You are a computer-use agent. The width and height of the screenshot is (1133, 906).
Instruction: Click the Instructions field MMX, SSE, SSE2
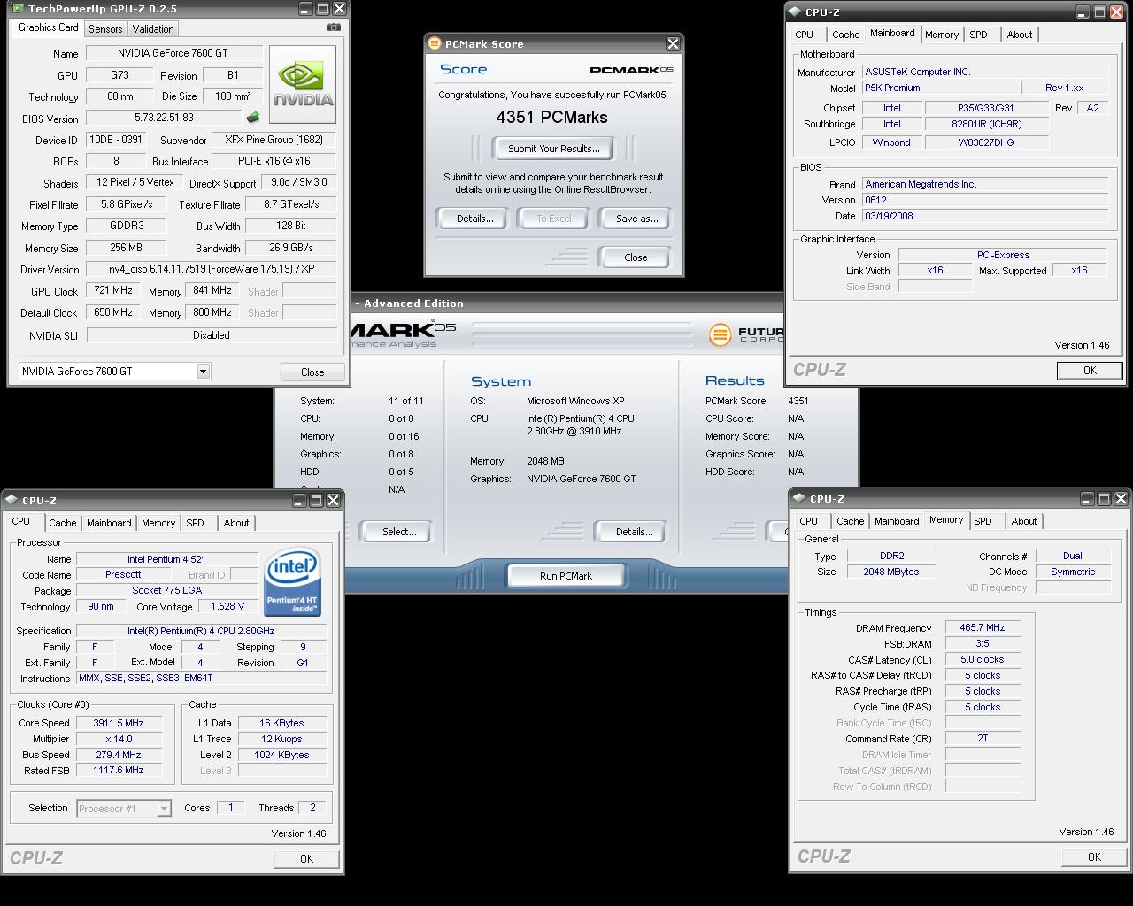202,679
